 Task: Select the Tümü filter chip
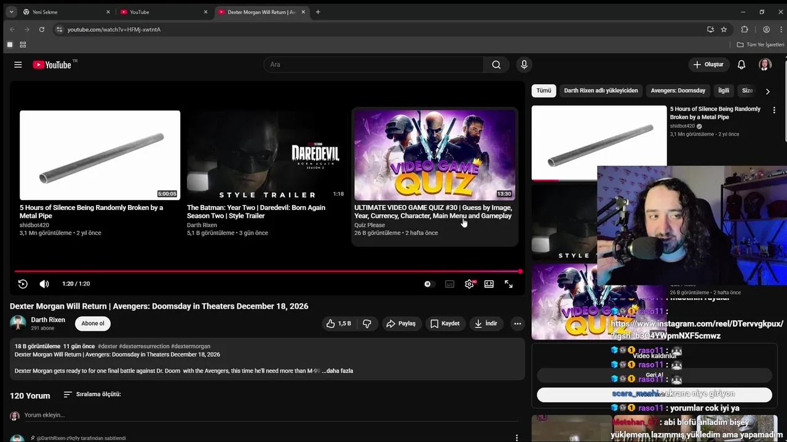click(544, 91)
